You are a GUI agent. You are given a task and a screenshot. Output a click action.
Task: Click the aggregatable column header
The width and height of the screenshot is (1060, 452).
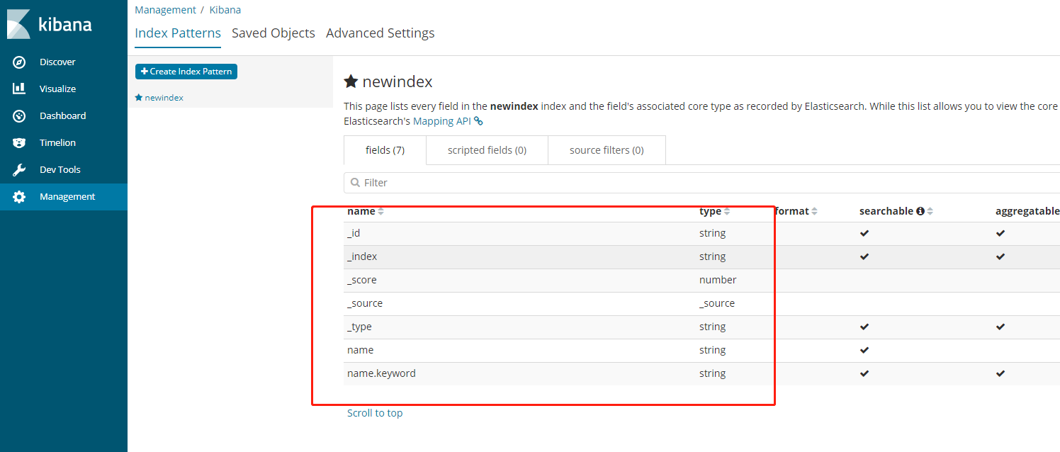(1027, 211)
